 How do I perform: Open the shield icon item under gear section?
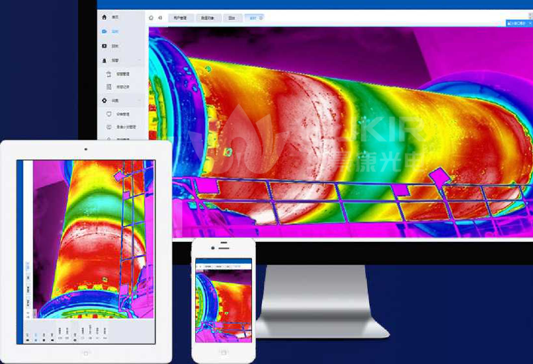click(x=109, y=114)
